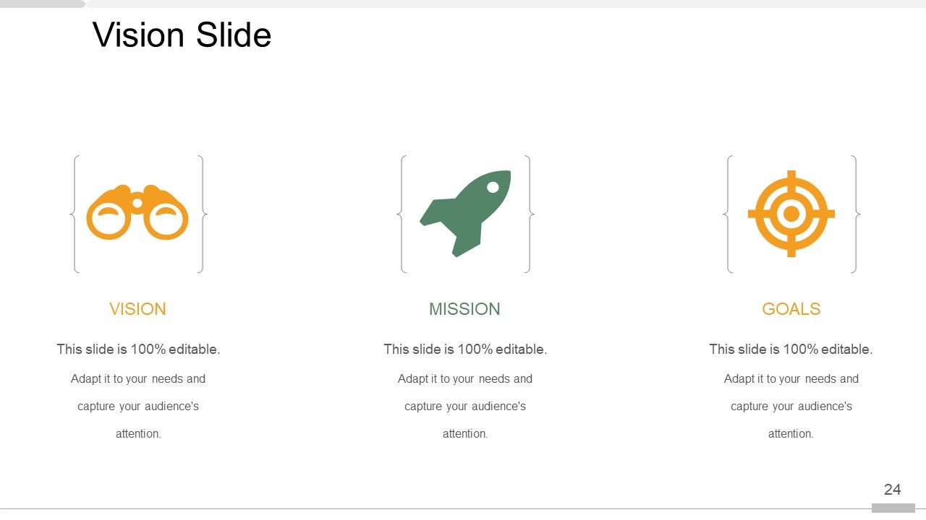
Task: Click the right bracket beside the binoculars
Action: [202, 214]
